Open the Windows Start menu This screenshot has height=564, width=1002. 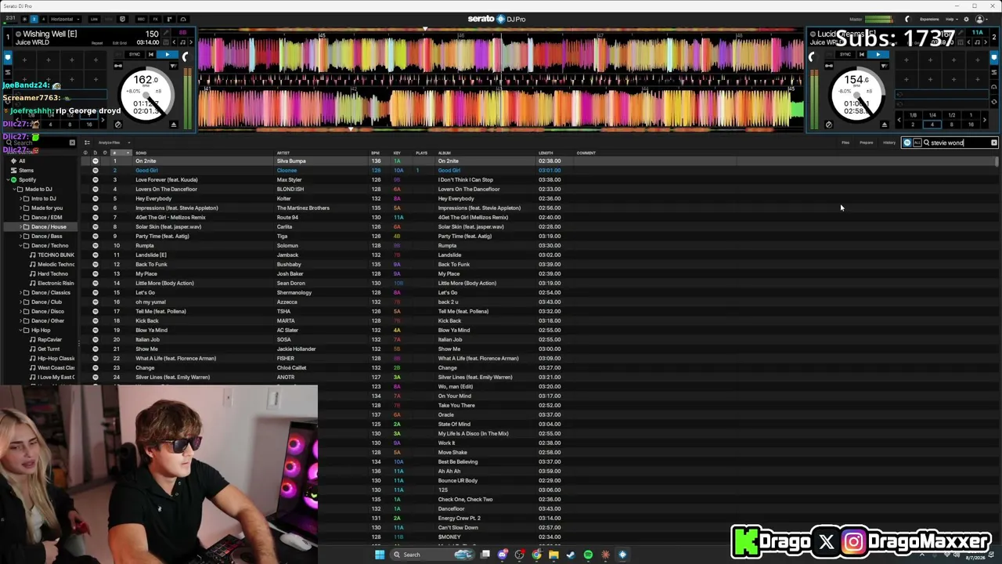click(380, 555)
